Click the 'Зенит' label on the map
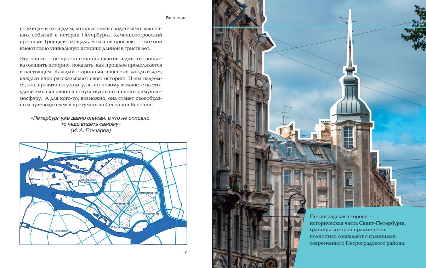Image resolution: width=426 pixels, height=268 pixels. 37,179
